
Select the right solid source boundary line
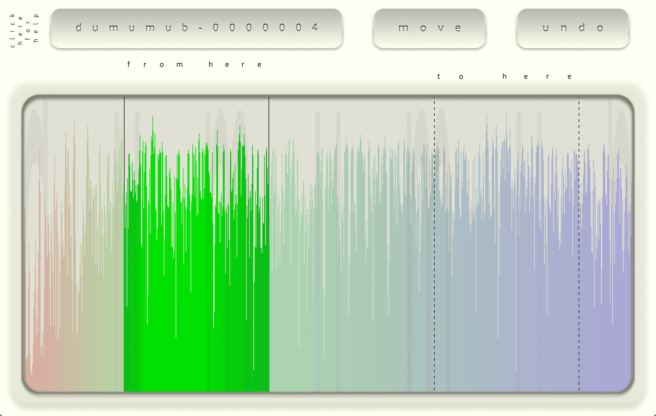(x=269, y=244)
